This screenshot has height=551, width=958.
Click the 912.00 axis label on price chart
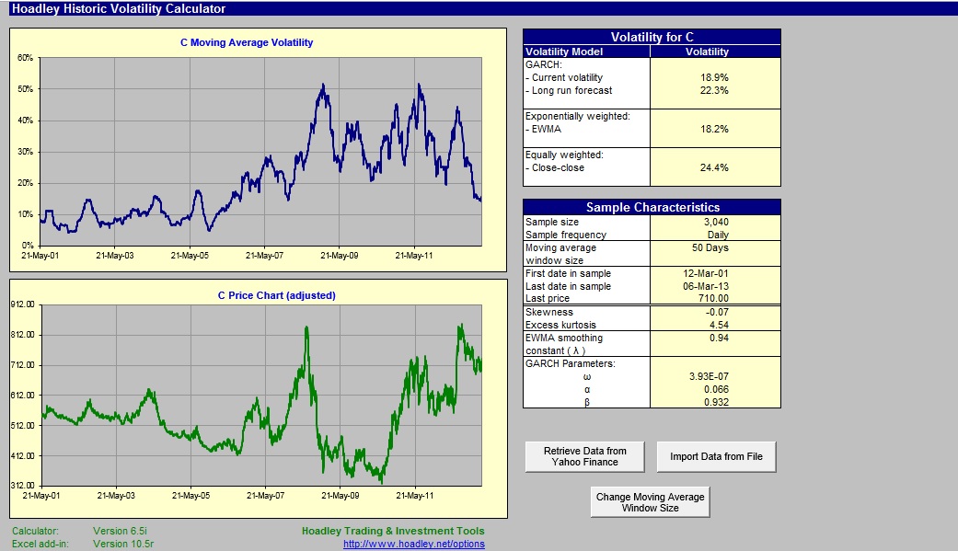point(23,304)
